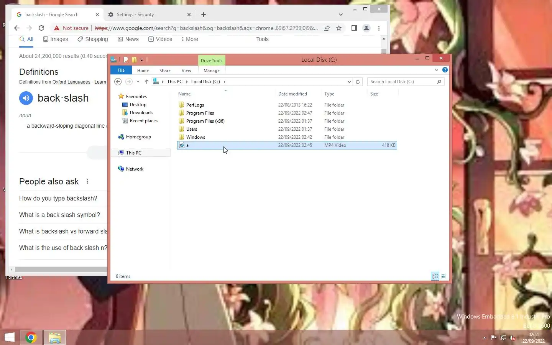This screenshot has height=345, width=552.
Task: Open the Windows Start button
Action: tap(10, 337)
